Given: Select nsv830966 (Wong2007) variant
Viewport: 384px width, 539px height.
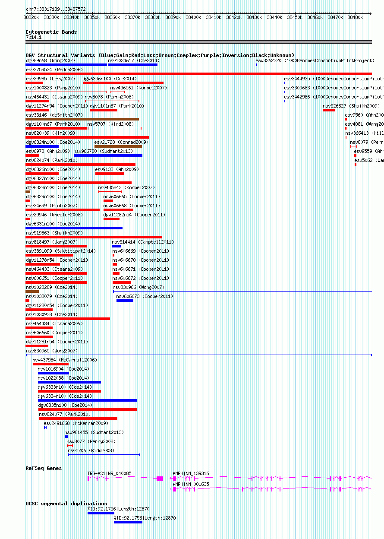Looking at the screenshot, I should (x=138, y=287).
